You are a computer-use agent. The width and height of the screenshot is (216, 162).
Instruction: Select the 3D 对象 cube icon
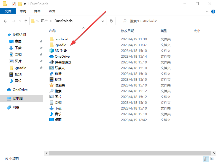52,51
